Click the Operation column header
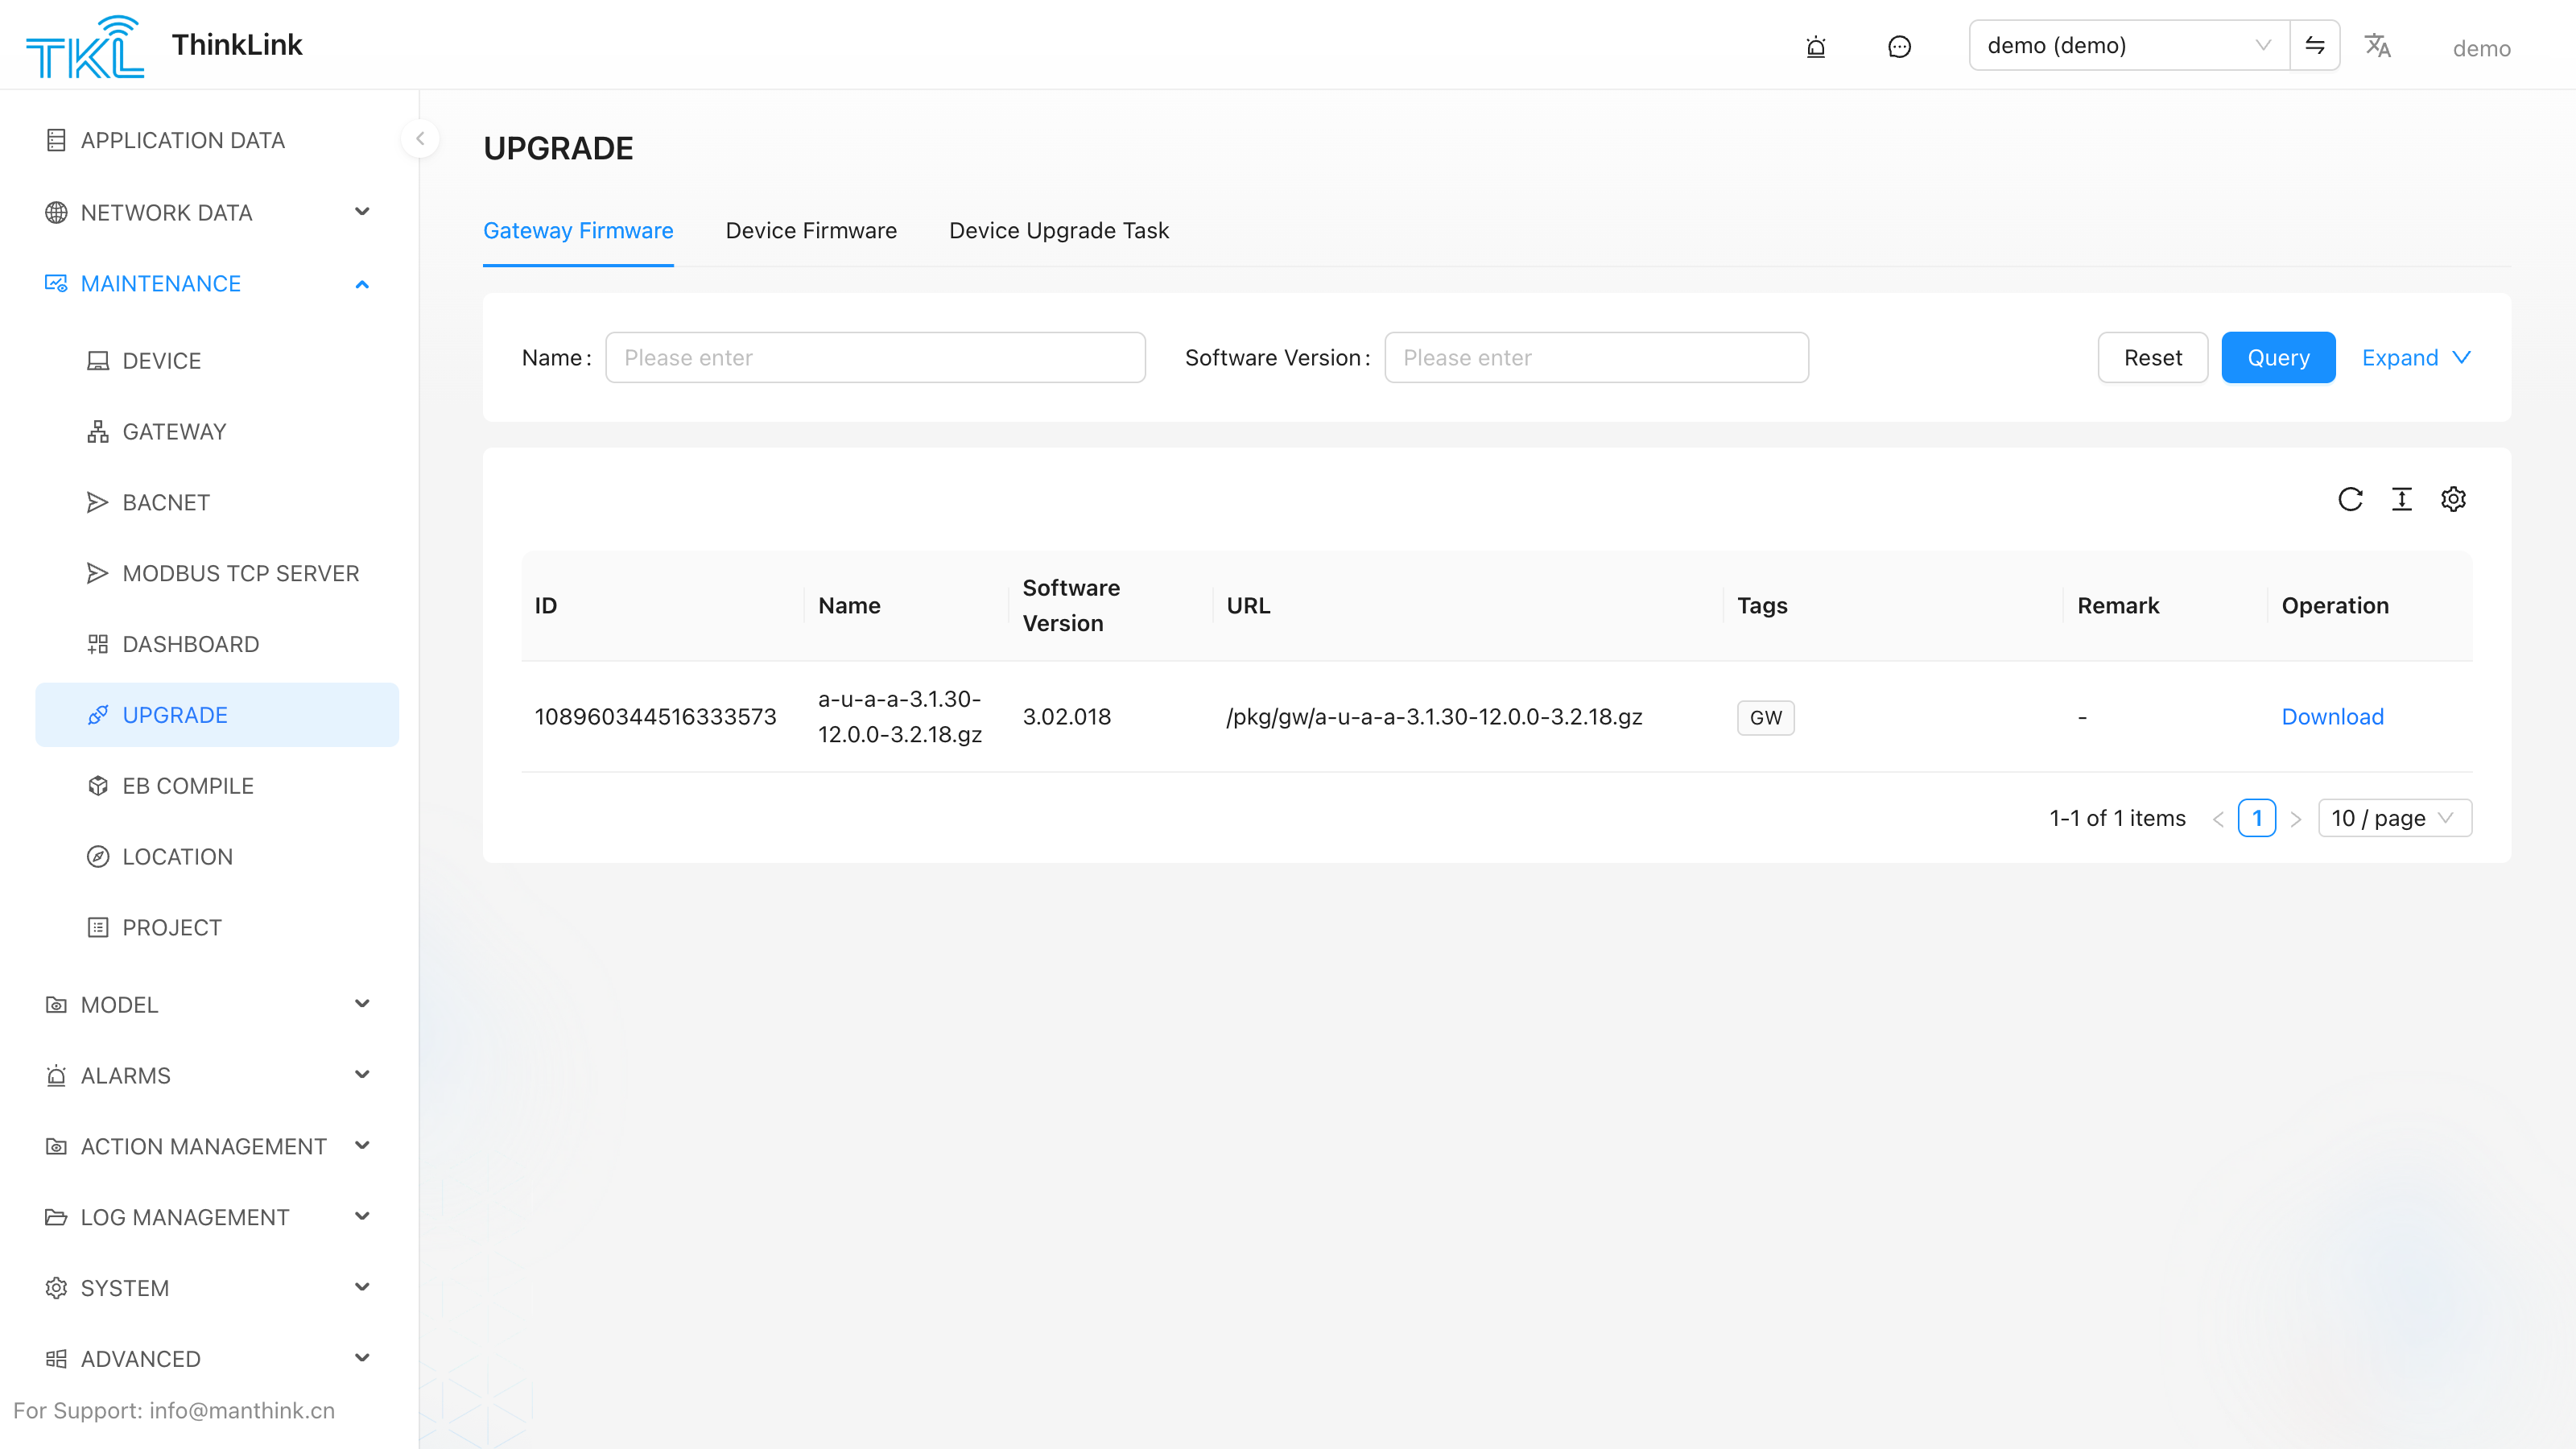 [x=2335, y=606]
